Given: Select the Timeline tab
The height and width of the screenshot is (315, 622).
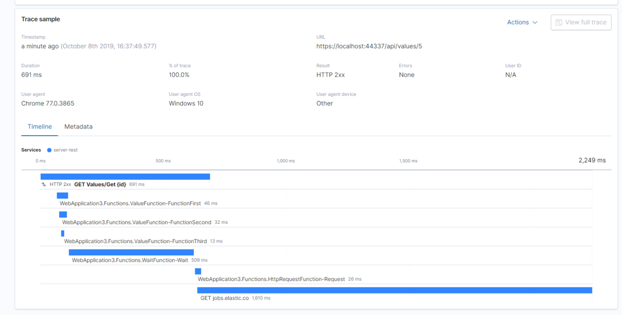Looking at the screenshot, I should click(40, 126).
